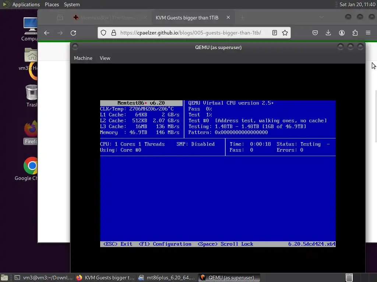
Task: Click the Status: Testing text
Action: 299,144
